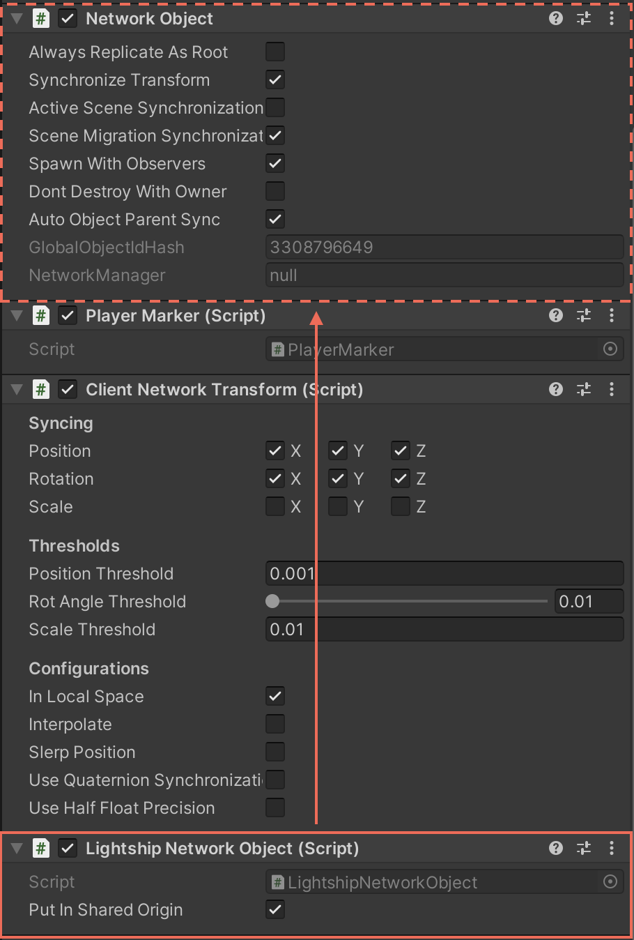Screen dimensions: 634x940
Task: Enable Interpolate checkbox
Action: tap(275, 725)
